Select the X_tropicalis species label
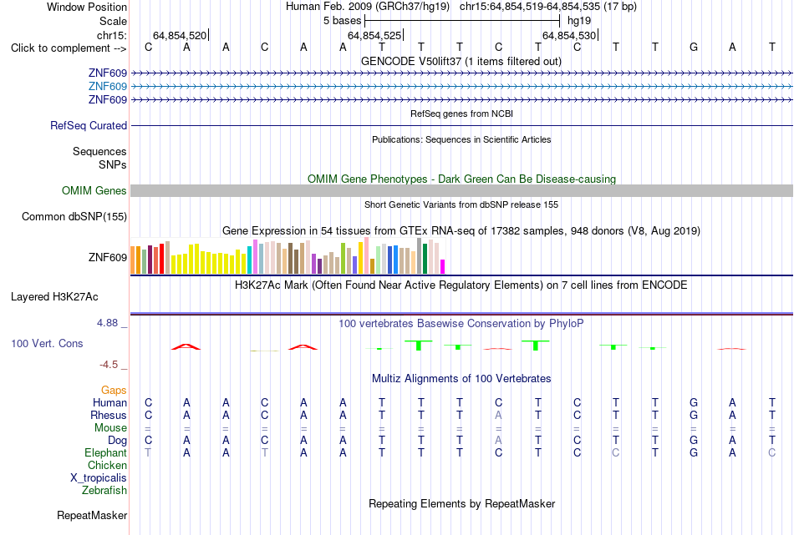 tap(99, 478)
